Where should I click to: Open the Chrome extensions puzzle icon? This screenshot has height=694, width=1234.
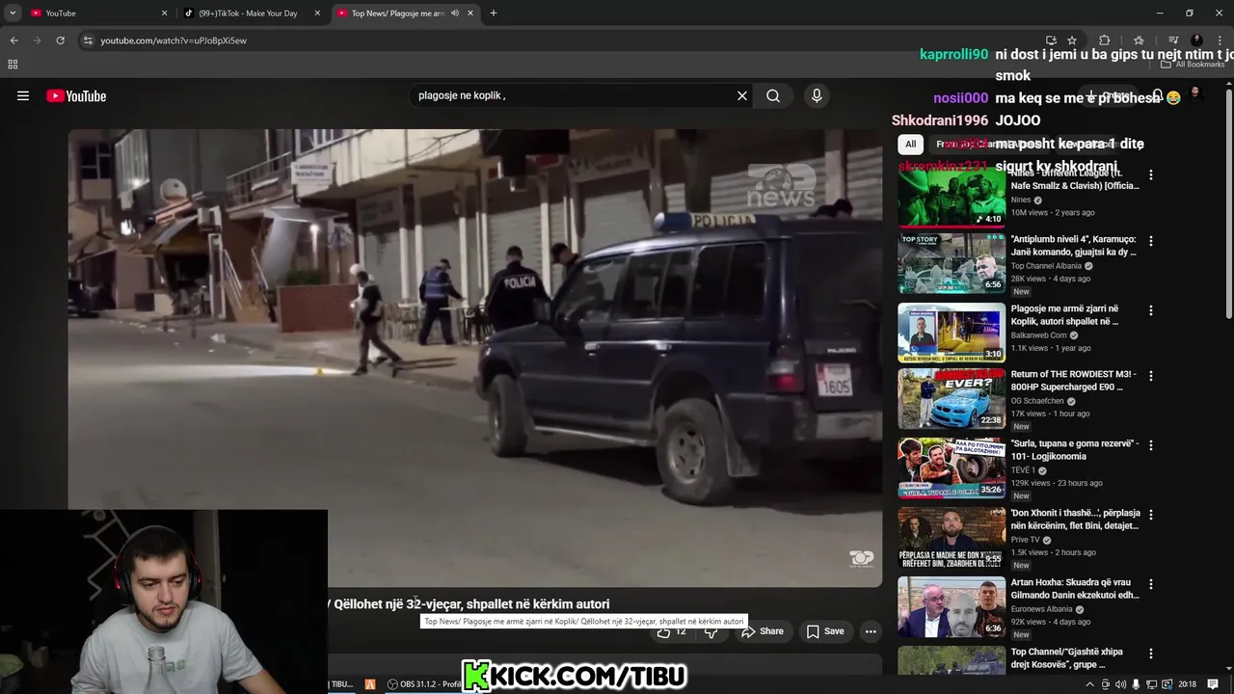click(1105, 40)
